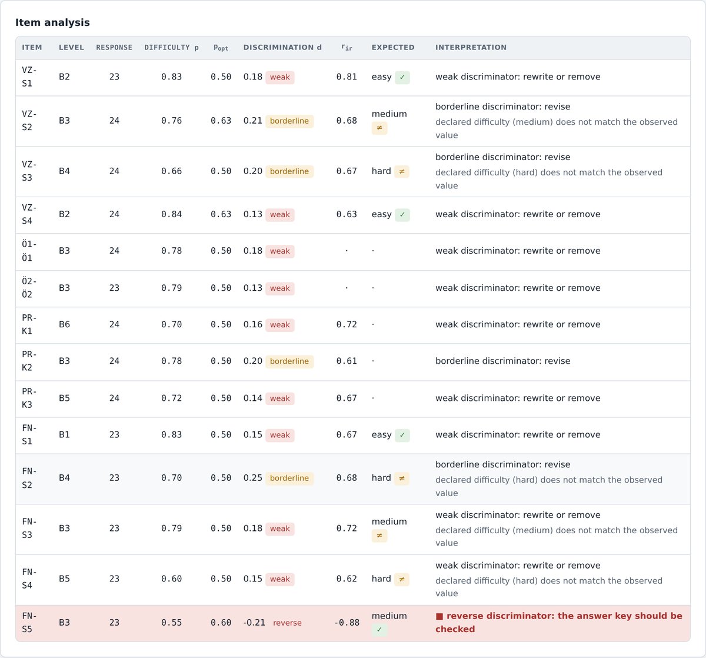Click the not-equal badge in row VZ-S2
Image resolution: width=706 pixels, height=658 pixels.
(x=379, y=128)
